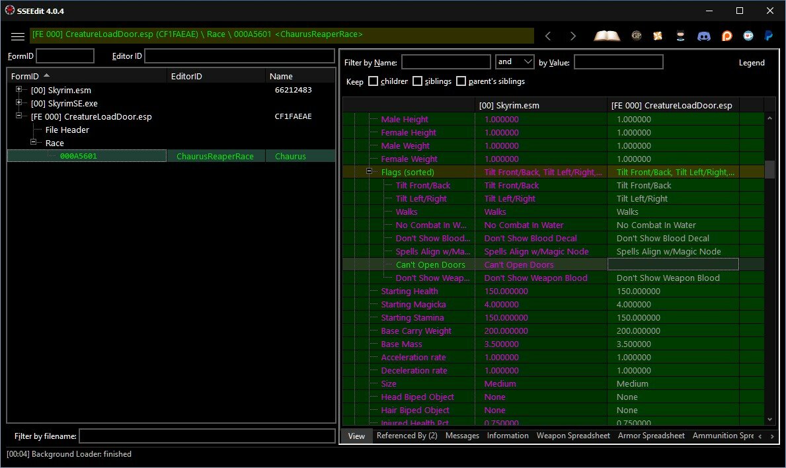Collapse the Race group node
Image resolution: width=786 pixels, height=468 pixels.
click(33, 142)
